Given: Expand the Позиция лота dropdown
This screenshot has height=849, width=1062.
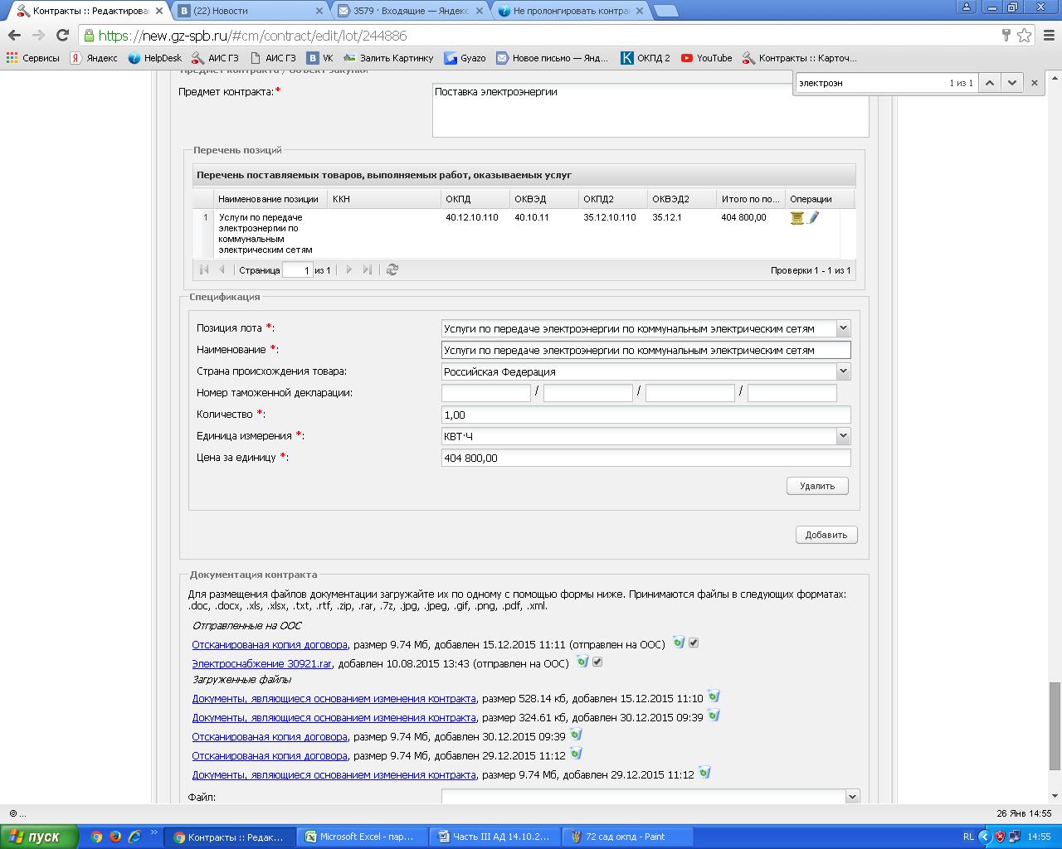Looking at the screenshot, I should (x=843, y=328).
